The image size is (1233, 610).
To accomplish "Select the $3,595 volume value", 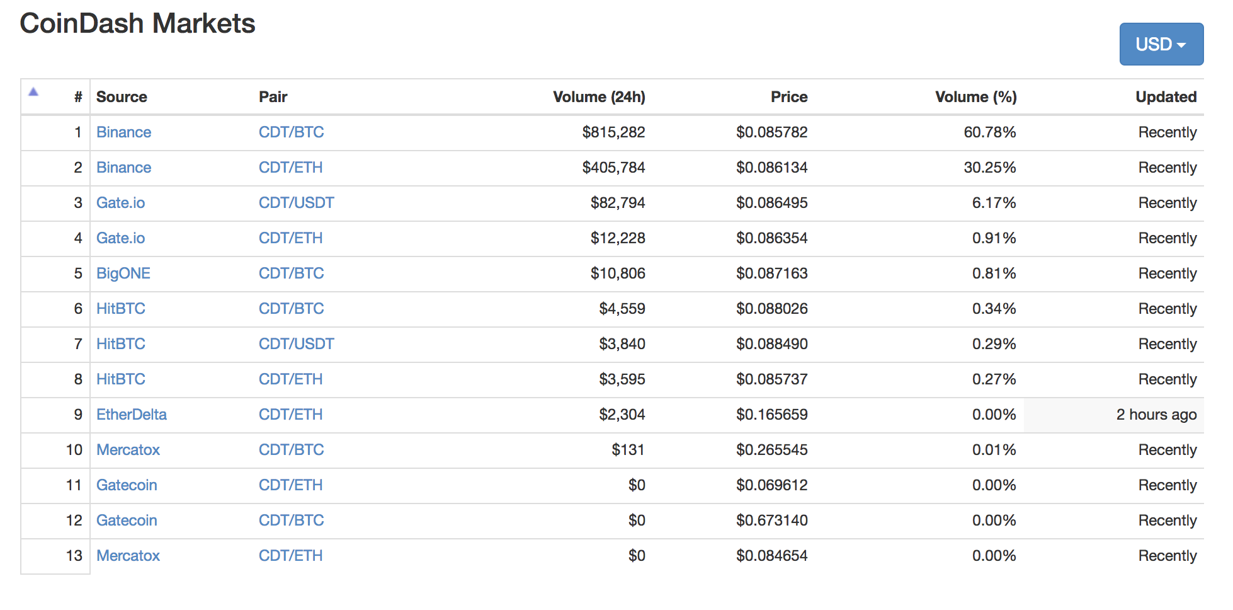I will click(x=622, y=379).
